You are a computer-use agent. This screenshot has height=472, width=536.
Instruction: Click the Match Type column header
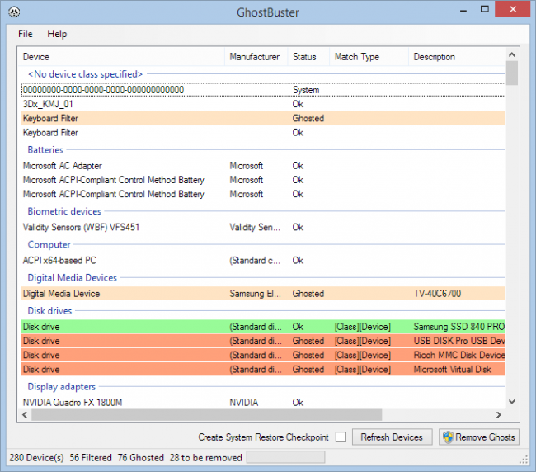pyautogui.click(x=356, y=57)
